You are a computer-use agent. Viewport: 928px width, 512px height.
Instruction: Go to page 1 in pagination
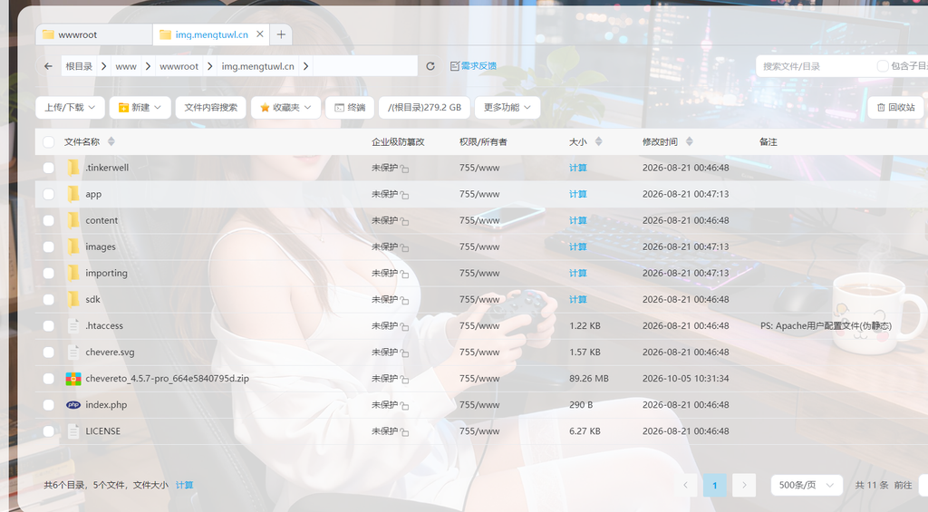(x=714, y=486)
